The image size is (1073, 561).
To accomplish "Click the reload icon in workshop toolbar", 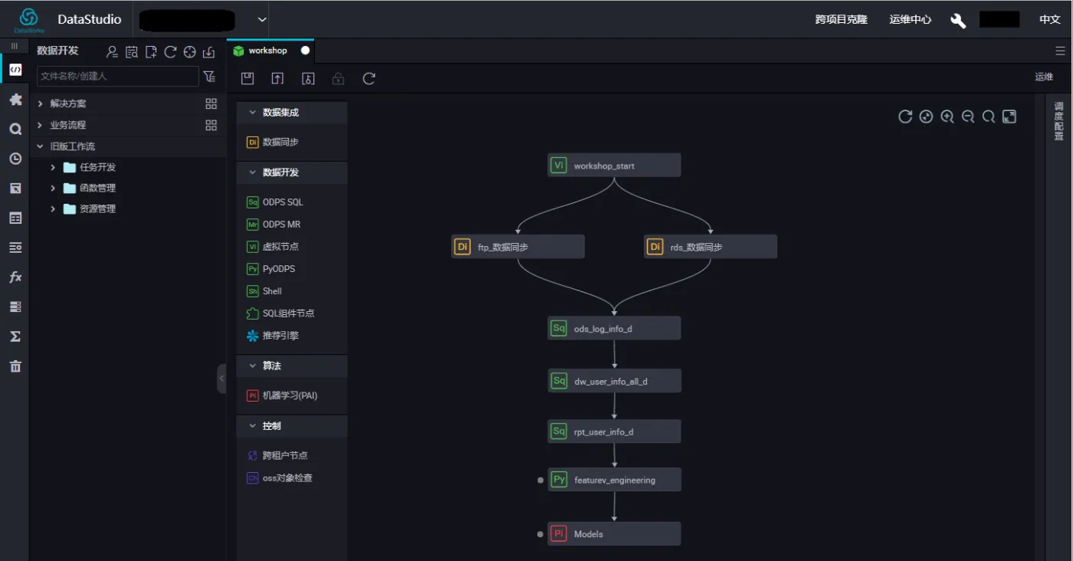I will pos(369,78).
